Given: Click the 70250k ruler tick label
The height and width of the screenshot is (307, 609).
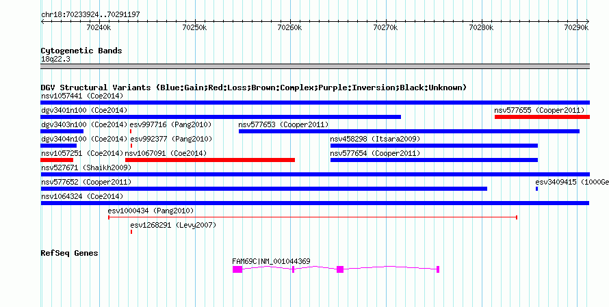Looking at the screenshot, I should (x=194, y=27).
